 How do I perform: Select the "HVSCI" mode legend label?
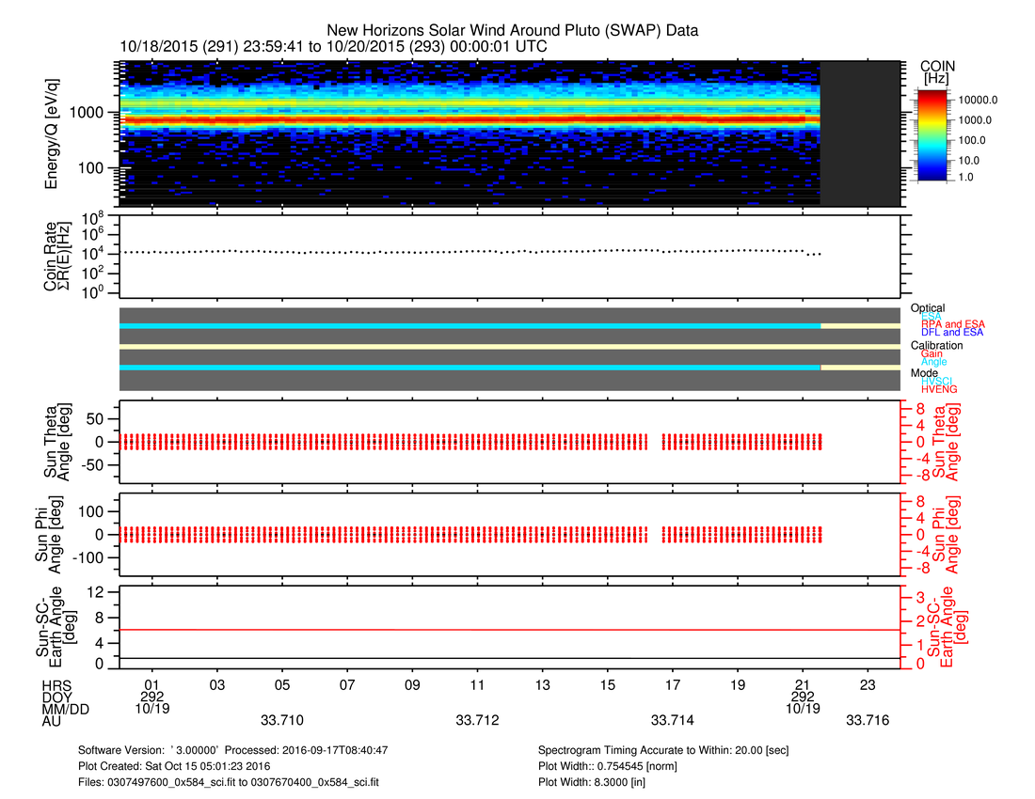[937, 381]
